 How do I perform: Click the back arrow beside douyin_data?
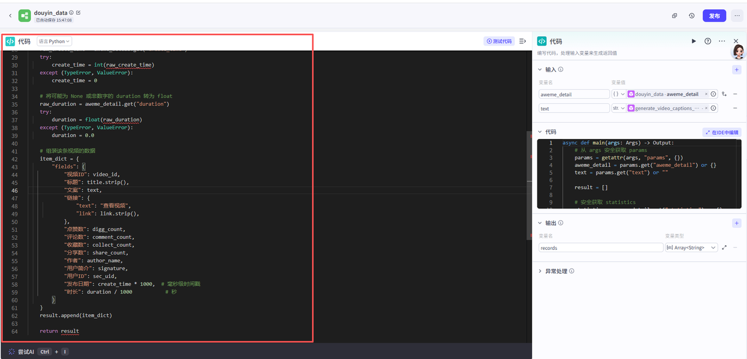point(10,16)
